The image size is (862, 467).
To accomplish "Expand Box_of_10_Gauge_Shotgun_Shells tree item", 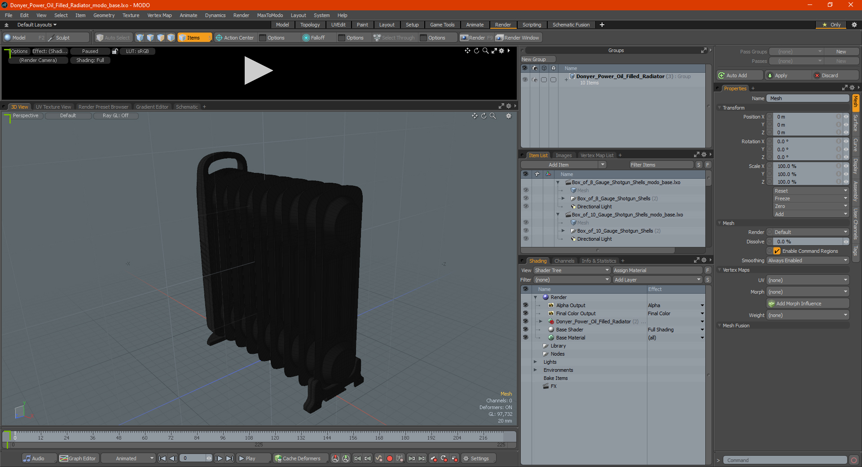I will [563, 231].
